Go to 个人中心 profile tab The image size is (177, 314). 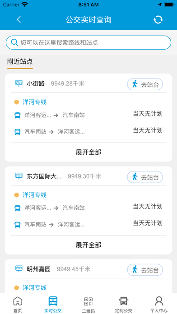[x=159, y=304]
